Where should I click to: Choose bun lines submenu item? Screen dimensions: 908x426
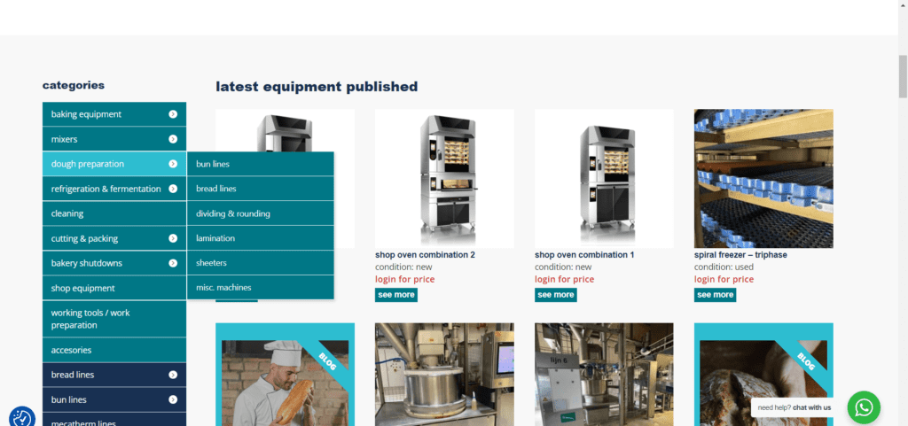pyautogui.click(x=261, y=164)
